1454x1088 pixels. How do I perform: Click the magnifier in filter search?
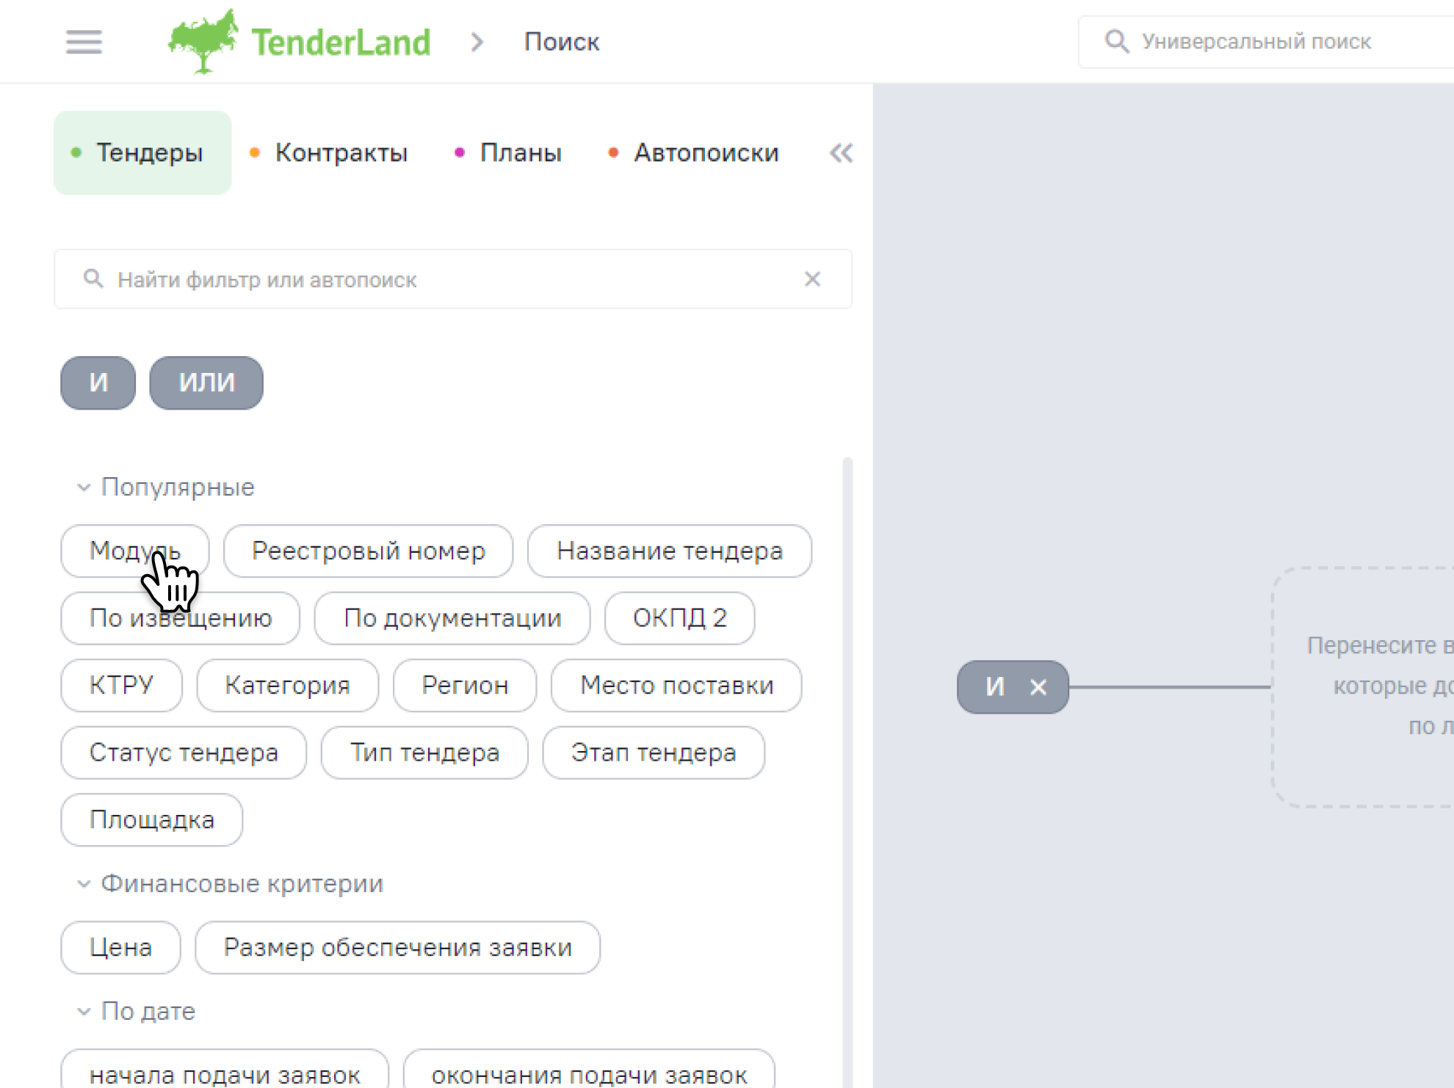pos(93,279)
